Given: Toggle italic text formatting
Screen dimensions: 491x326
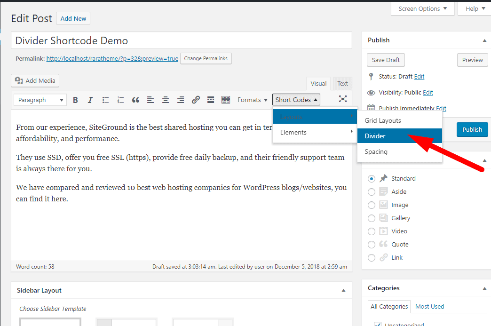Looking at the screenshot, I should click(x=90, y=100).
